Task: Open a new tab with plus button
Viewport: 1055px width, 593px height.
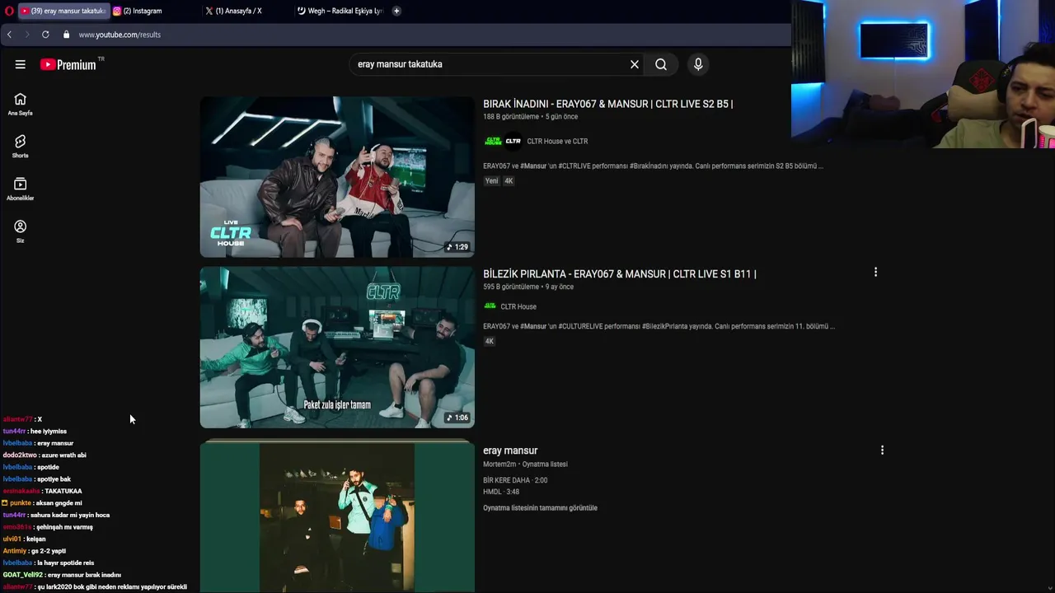Action: click(396, 11)
